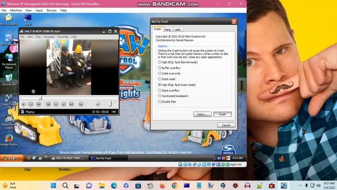This screenshot has width=337, height=190.
Task: Click Cancel in Not My Fault dialog
Action: click(226, 125)
